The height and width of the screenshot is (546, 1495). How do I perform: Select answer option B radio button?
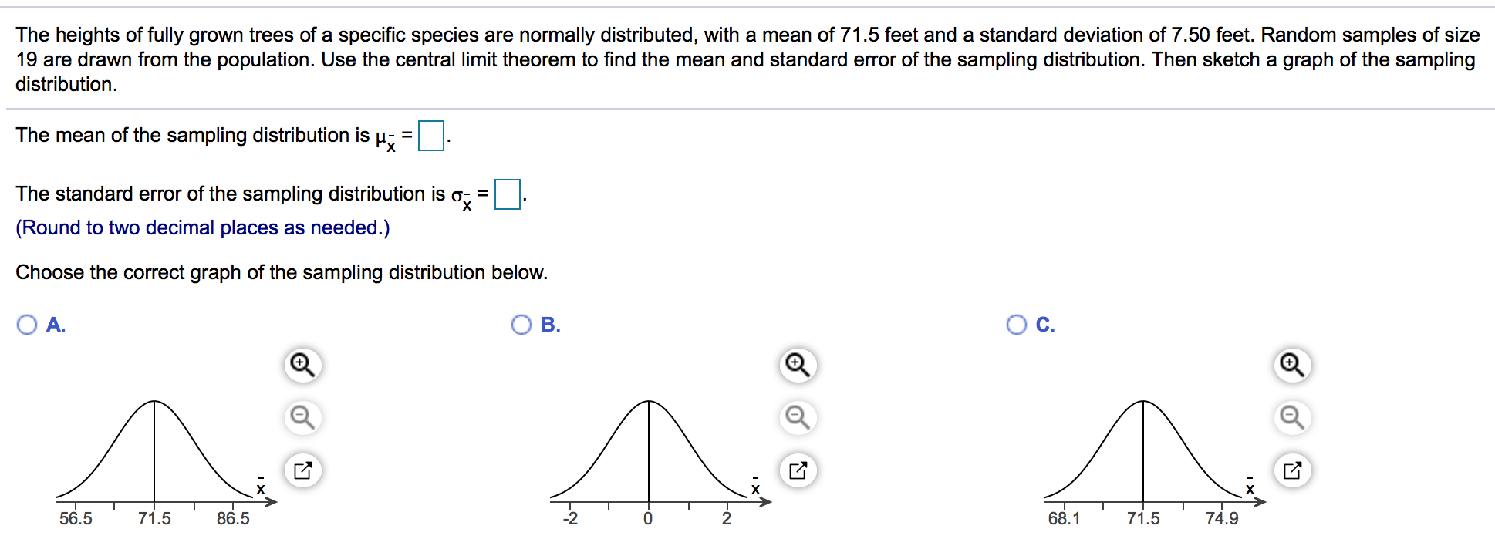tap(521, 325)
